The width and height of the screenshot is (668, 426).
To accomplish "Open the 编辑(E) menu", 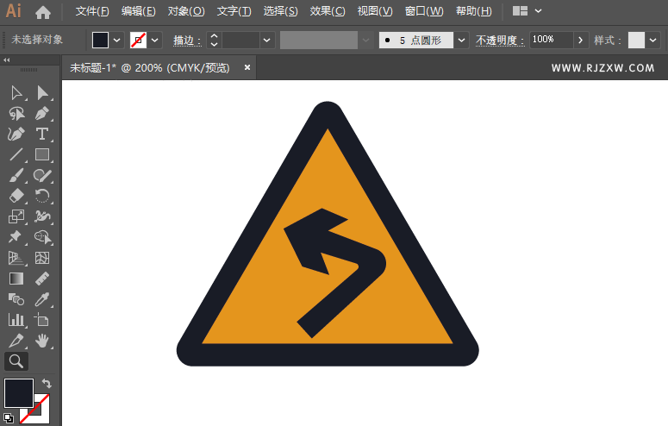I will pos(138,11).
